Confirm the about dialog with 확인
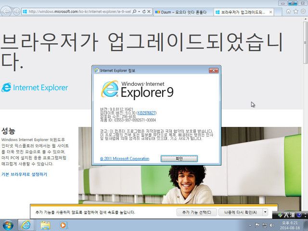Viewport: 308px width, 231px height. click(179, 158)
